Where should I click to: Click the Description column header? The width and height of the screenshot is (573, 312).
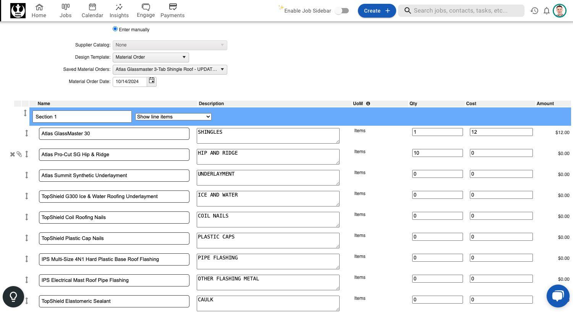[x=211, y=104]
